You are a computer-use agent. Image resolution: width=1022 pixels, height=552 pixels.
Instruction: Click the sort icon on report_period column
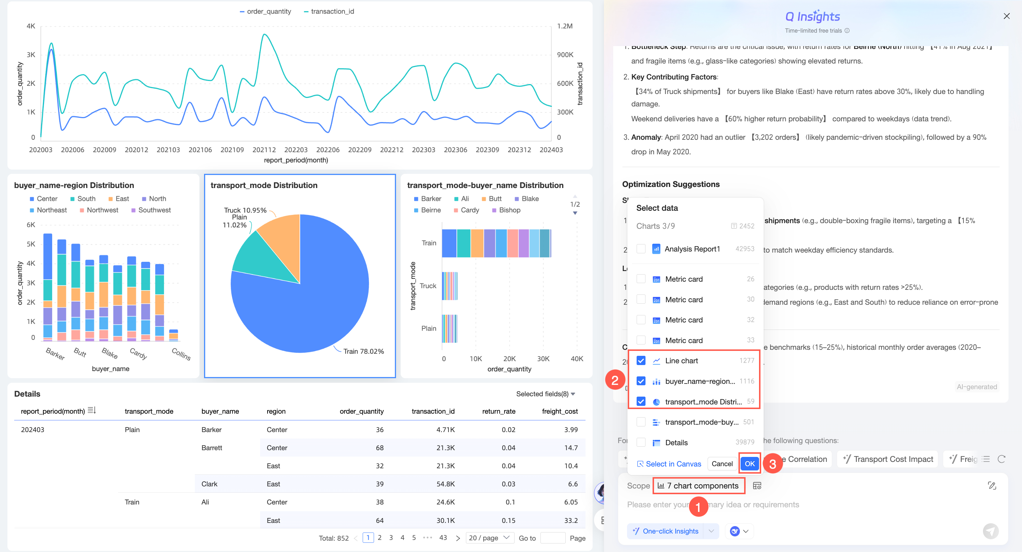coord(92,410)
